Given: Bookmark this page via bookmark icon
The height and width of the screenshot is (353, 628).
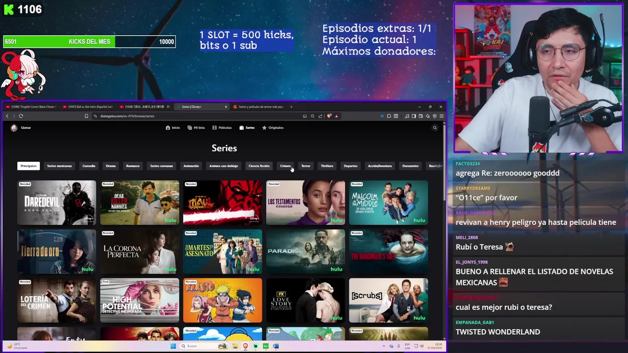Looking at the screenshot, I should click(x=86, y=116).
